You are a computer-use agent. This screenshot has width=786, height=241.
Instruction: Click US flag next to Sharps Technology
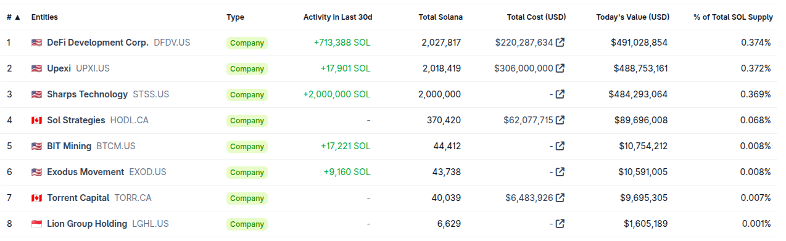pyautogui.click(x=36, y=95)
